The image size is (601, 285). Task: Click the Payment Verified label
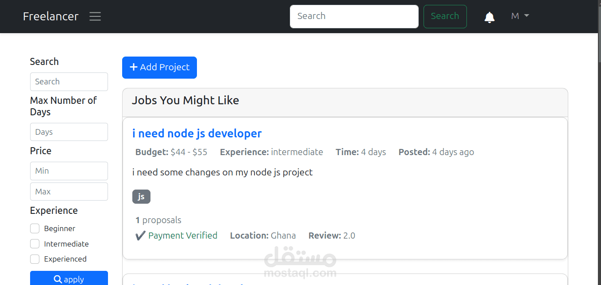[177, 236]
